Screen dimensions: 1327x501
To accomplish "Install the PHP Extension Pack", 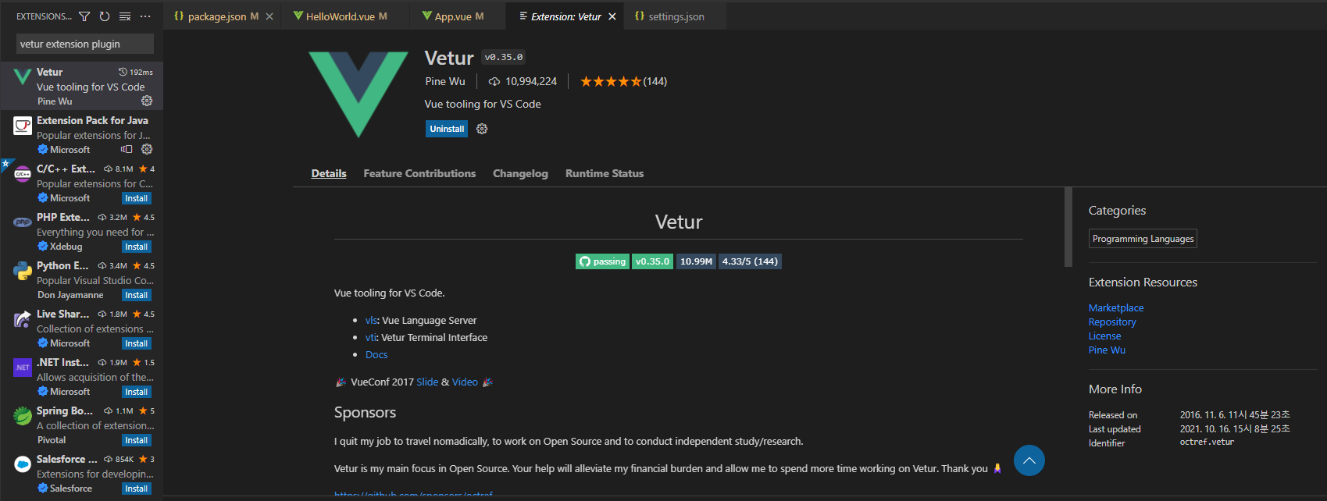I will point(137,247).
